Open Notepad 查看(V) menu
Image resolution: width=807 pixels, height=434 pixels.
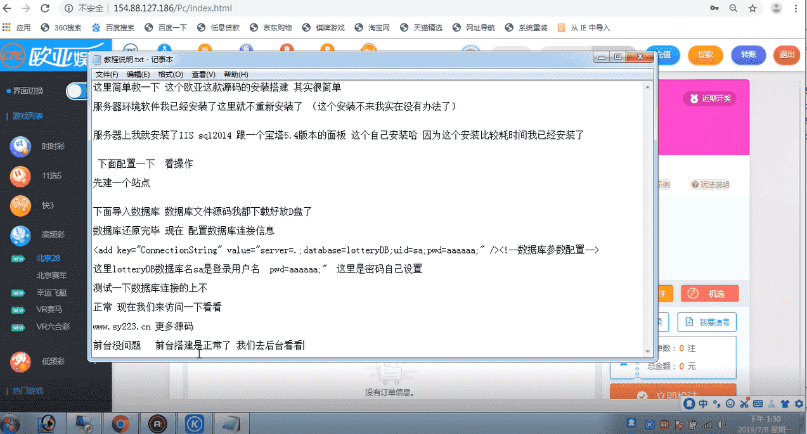pyautogui.click(x=203, y=74)
